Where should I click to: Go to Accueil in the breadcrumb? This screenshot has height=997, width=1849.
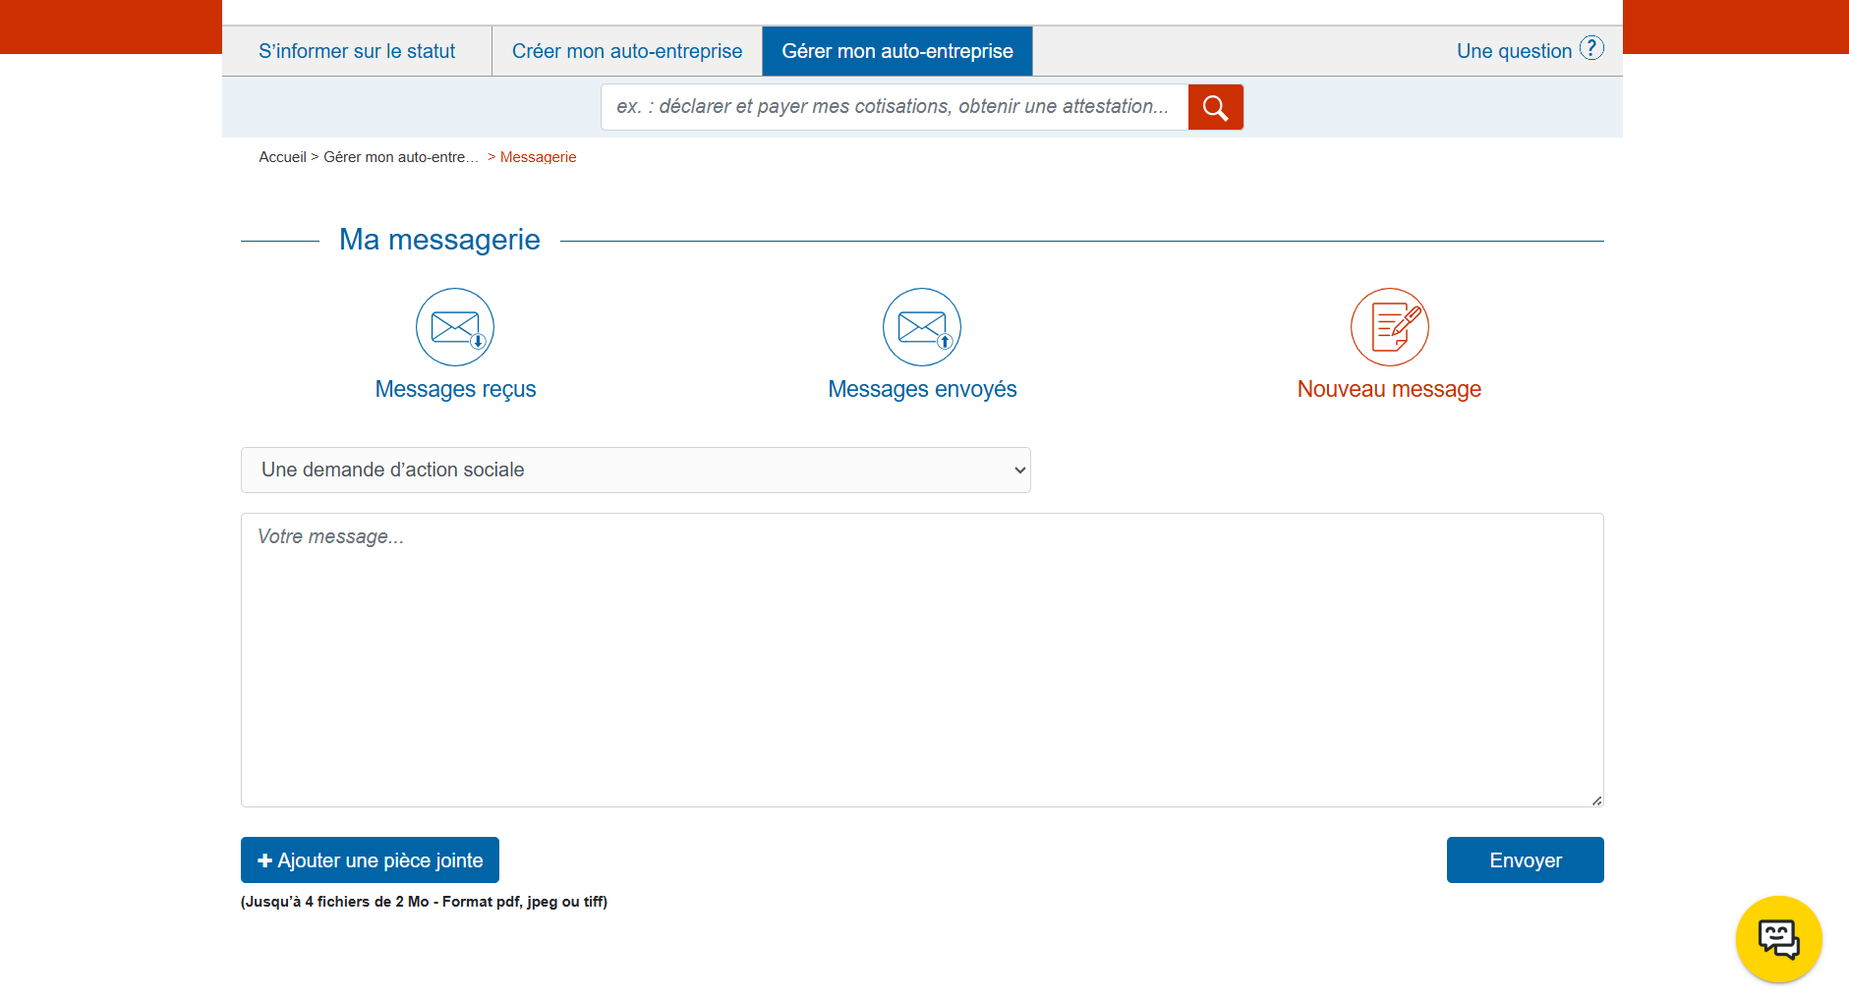coord(282,157)
